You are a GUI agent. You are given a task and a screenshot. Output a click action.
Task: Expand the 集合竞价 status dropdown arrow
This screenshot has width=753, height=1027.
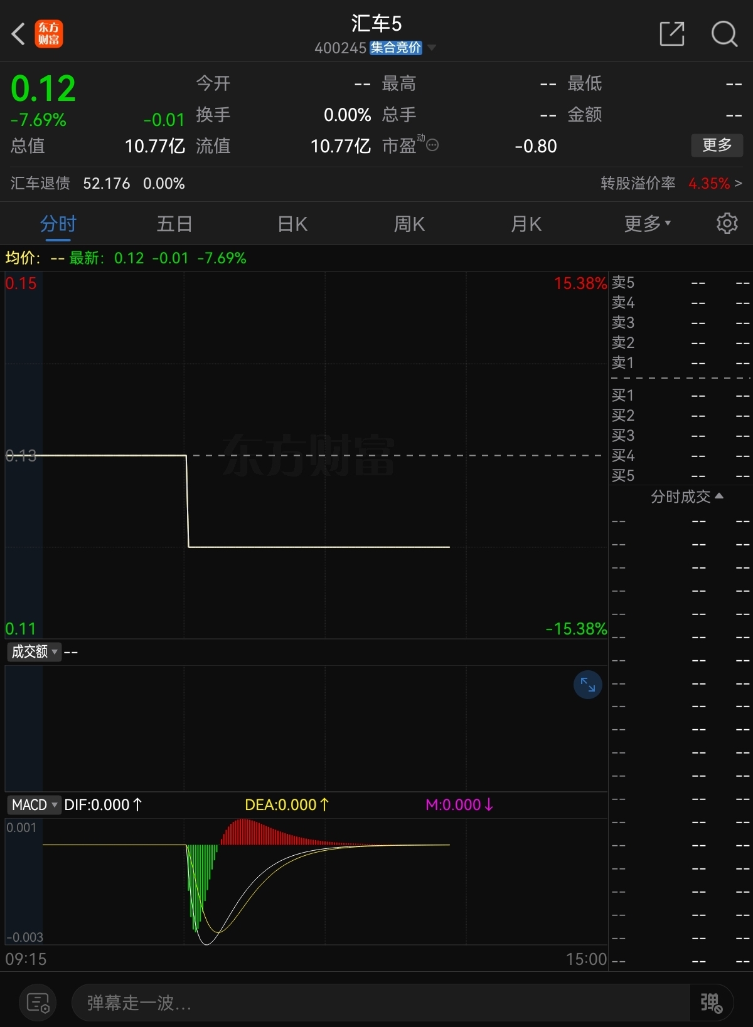[432, 48]
